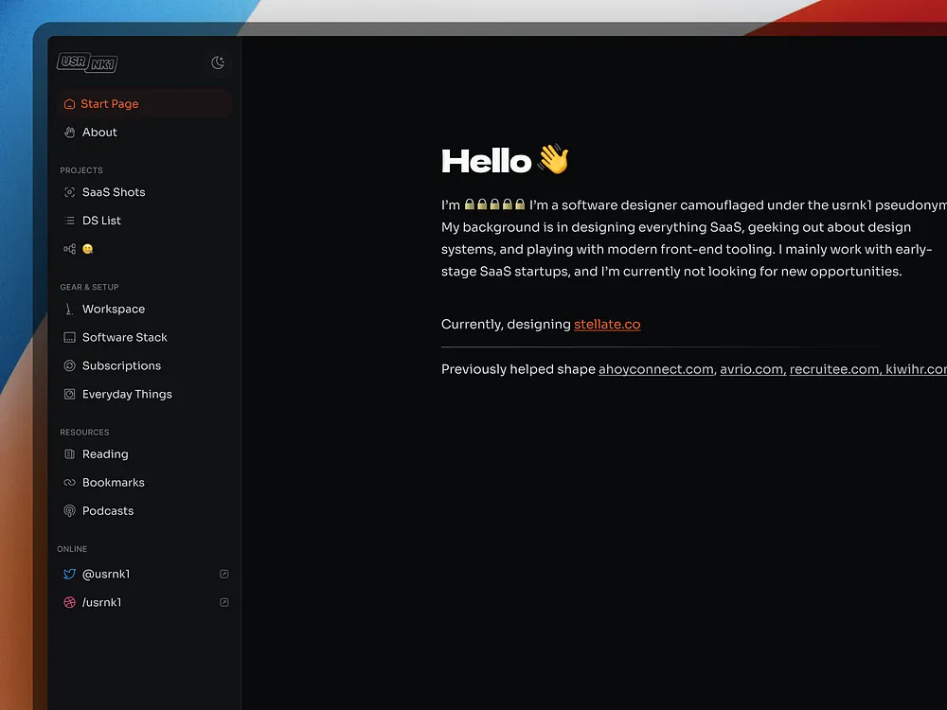
Task: Toggle dark mode with the moon icon
Action: (219, 62)
